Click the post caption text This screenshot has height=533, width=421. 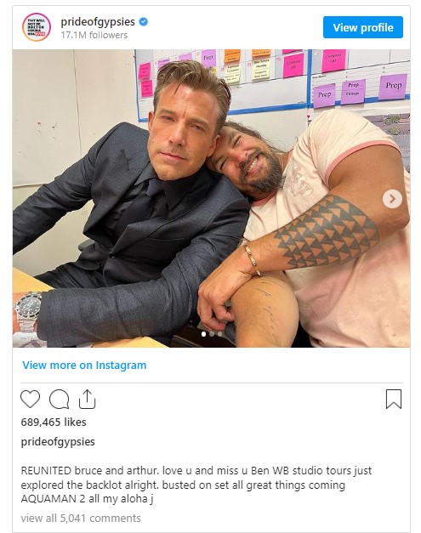pos(196,485)
